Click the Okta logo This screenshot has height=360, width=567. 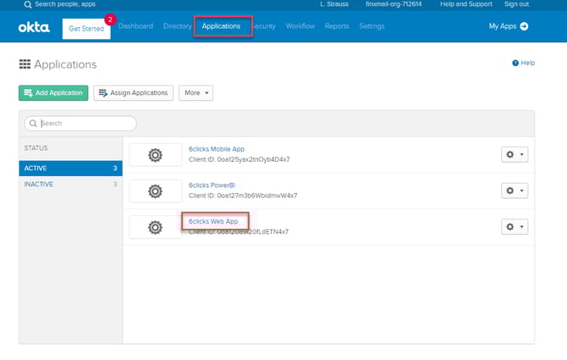tap(34, 27)
